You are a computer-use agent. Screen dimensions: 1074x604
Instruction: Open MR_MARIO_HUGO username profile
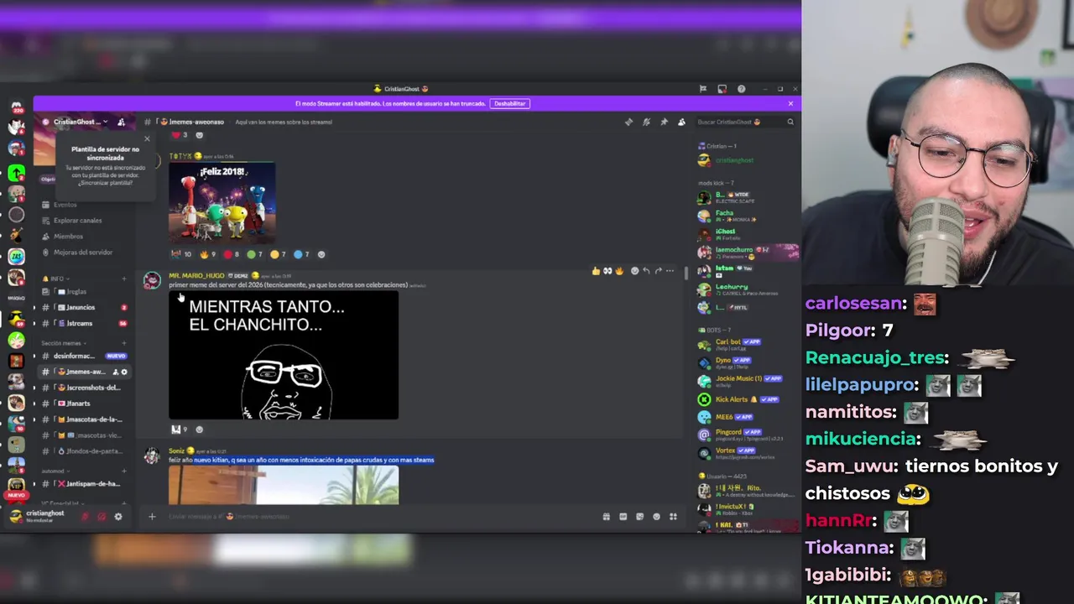196,276
